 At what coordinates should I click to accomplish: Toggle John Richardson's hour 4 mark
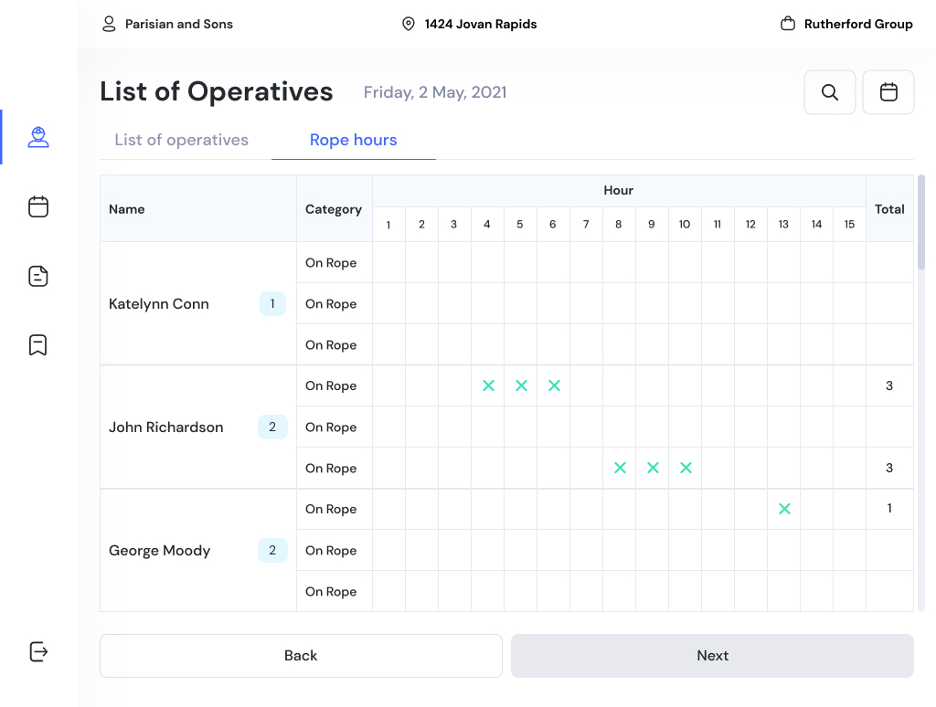[x=488, y=385]
